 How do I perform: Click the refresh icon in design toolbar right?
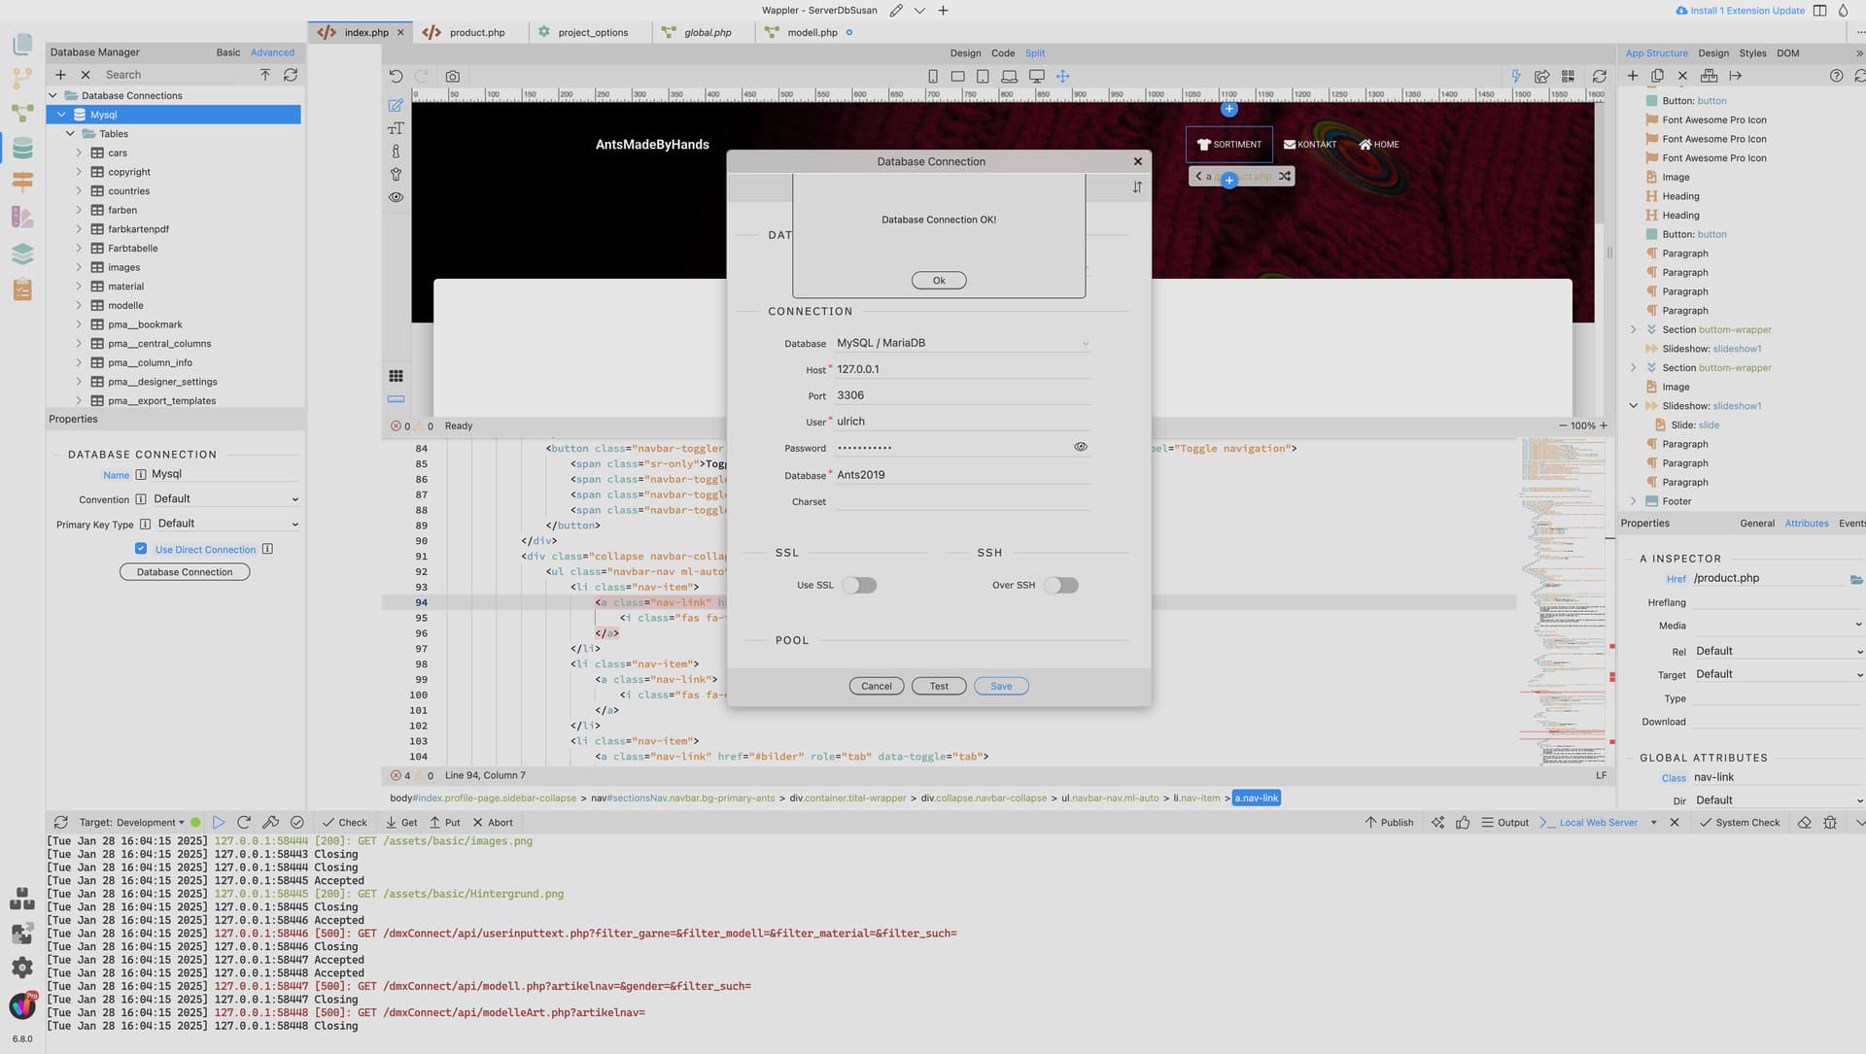(1600, 76)
